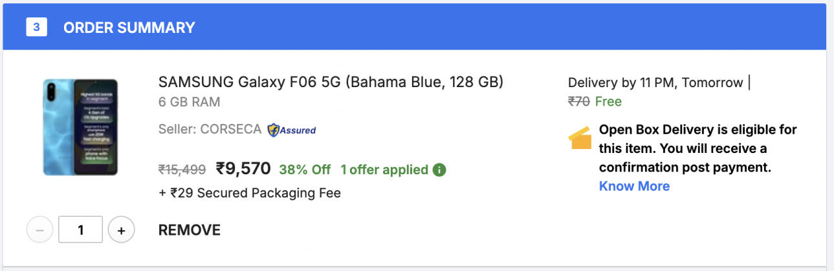Open the Know More link
The image size is (834, 271).
point(634,186)
